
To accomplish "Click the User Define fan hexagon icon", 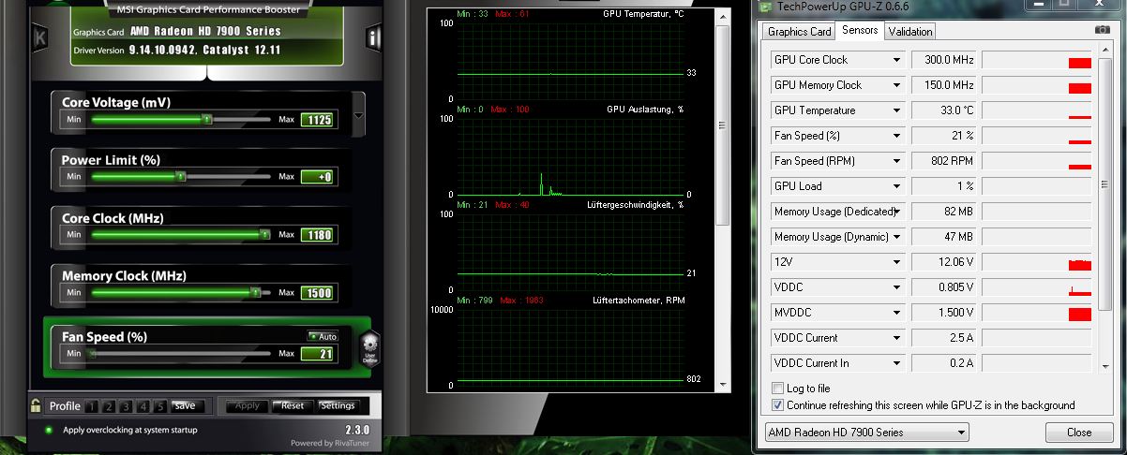I will point(369,347).
